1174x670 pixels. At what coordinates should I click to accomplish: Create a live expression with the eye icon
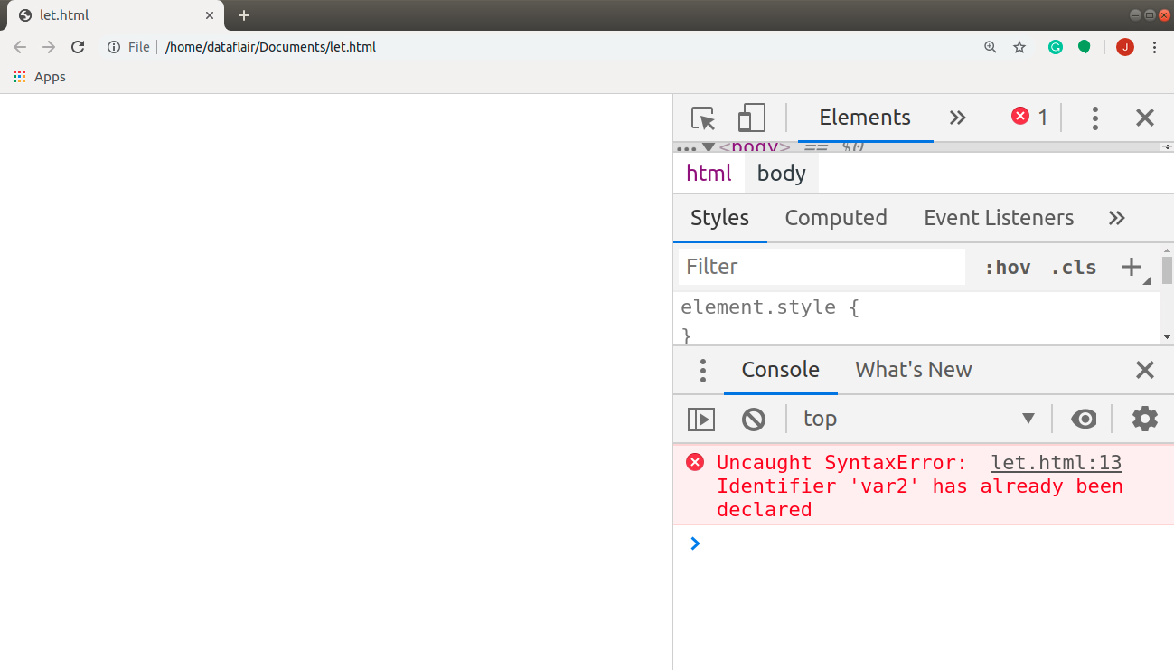[x=1084, y=419]
